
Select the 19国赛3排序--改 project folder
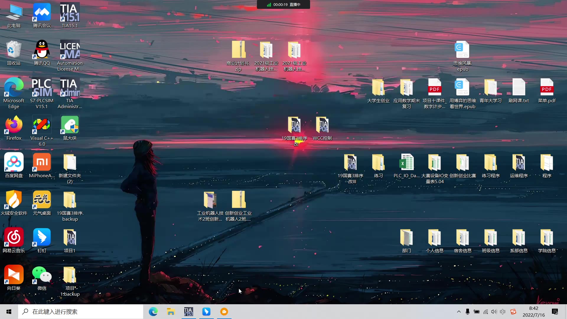(x=294, y=131)
